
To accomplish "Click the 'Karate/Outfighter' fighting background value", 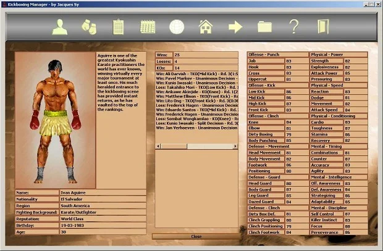I will 103,212.
